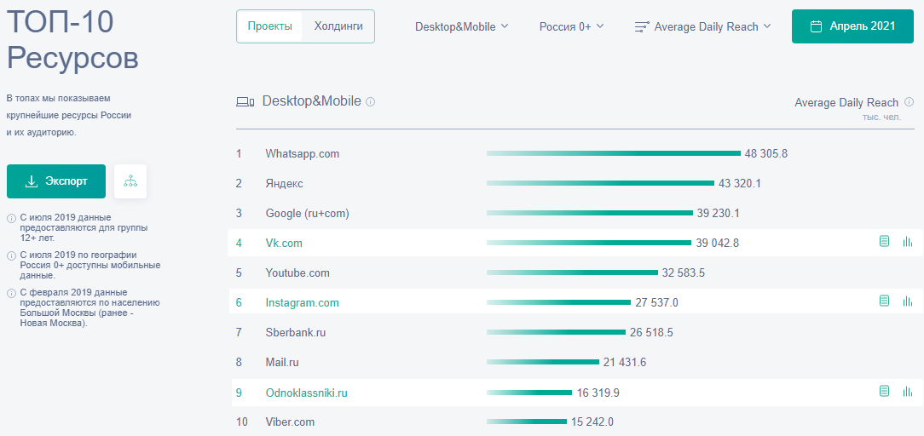Click the Viber.com reach bar

click(527, 422)
